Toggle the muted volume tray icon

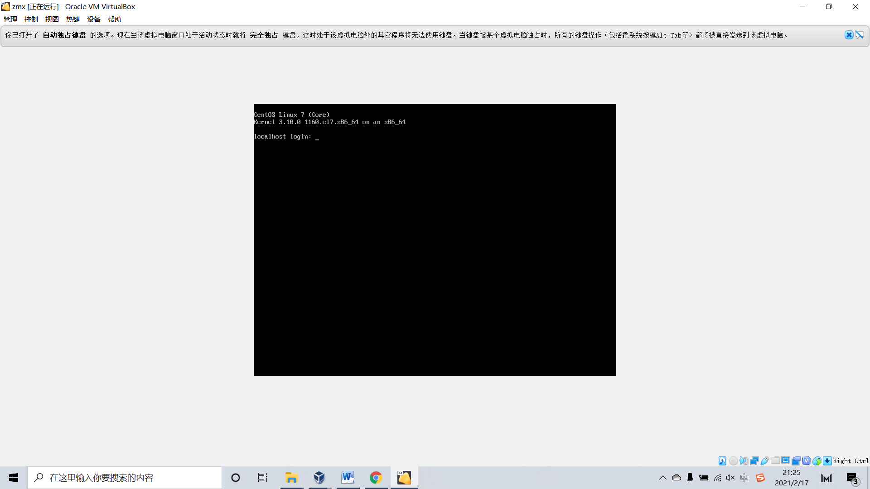[x=730, y=478]
